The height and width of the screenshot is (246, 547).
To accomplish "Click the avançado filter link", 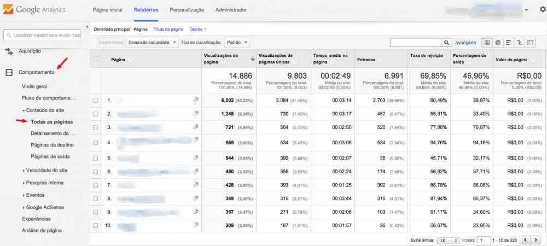I will (465, 43).
